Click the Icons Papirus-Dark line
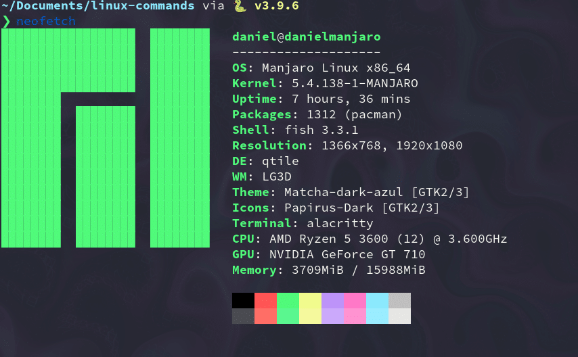Image resolution: width=578 pixels, height=357 pixels. point(336,208)
